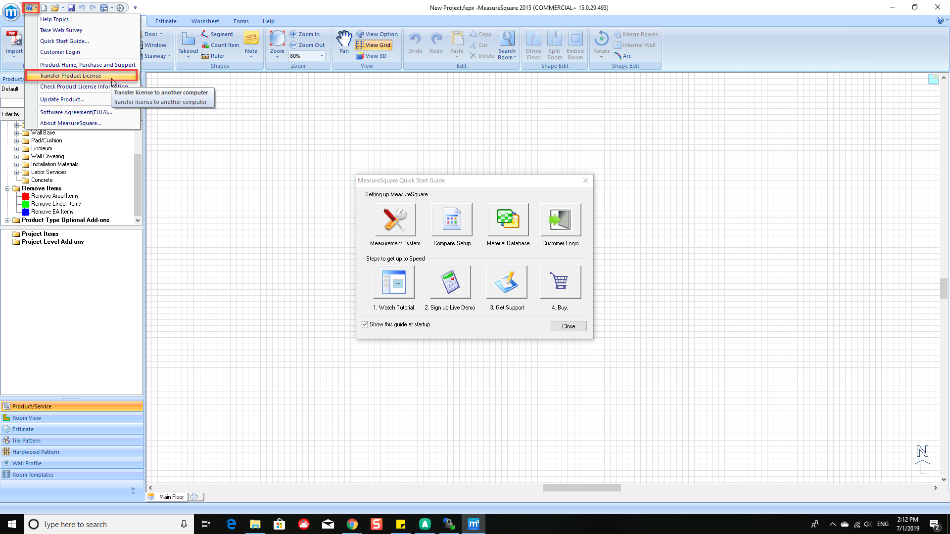950x534 pixels.
Task: Click the red Remove Areal Items swatch
Action: [x=26, y=196]
